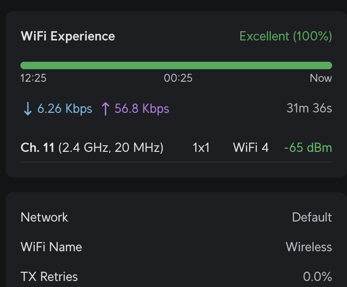
Task: Select the WiFi Experience heading
Action: click(x=68, y=36)
